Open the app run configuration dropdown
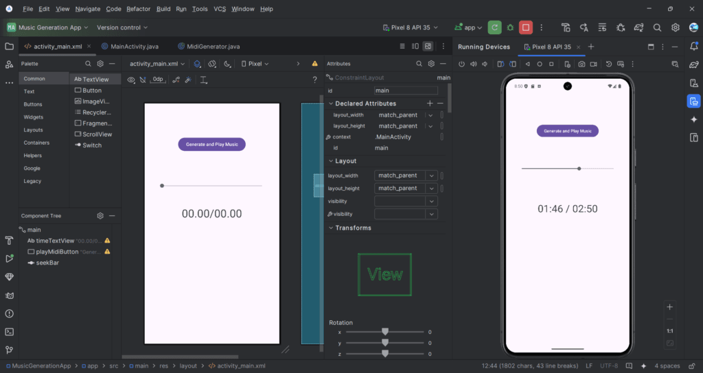 [x=468, y=27]
